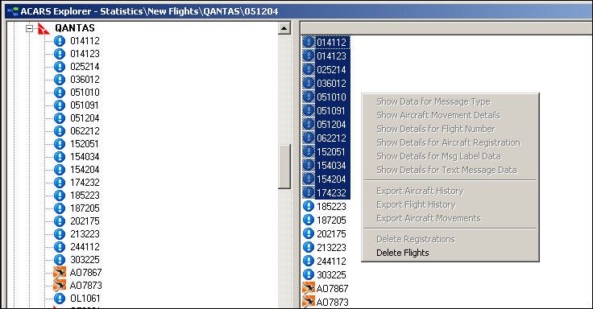Image resolution: width=593 pixels, height=309 pixels.
Task: Click the right list column header bar
Action: click(x=446, y=28)
